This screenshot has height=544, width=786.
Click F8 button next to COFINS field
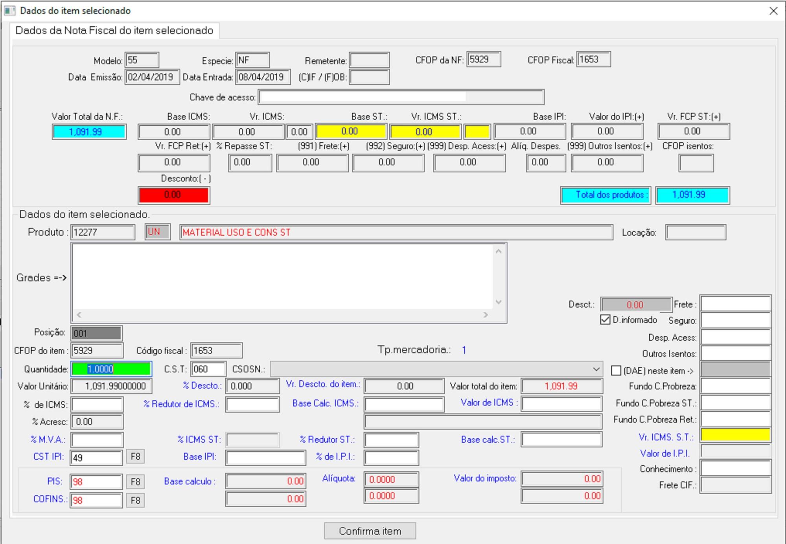click(135, 500)
